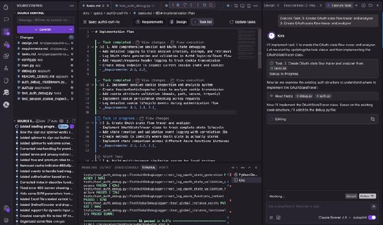Maximize terminal panel with chevron up
The width and height of the screenshot is (383, 225).
coord(250,168)
